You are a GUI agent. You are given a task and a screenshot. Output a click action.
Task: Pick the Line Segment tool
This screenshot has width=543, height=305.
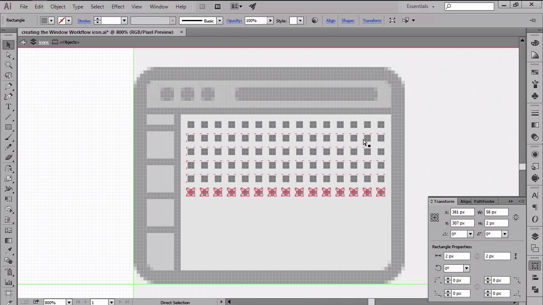pyautogui.click(x=8, y=117)
